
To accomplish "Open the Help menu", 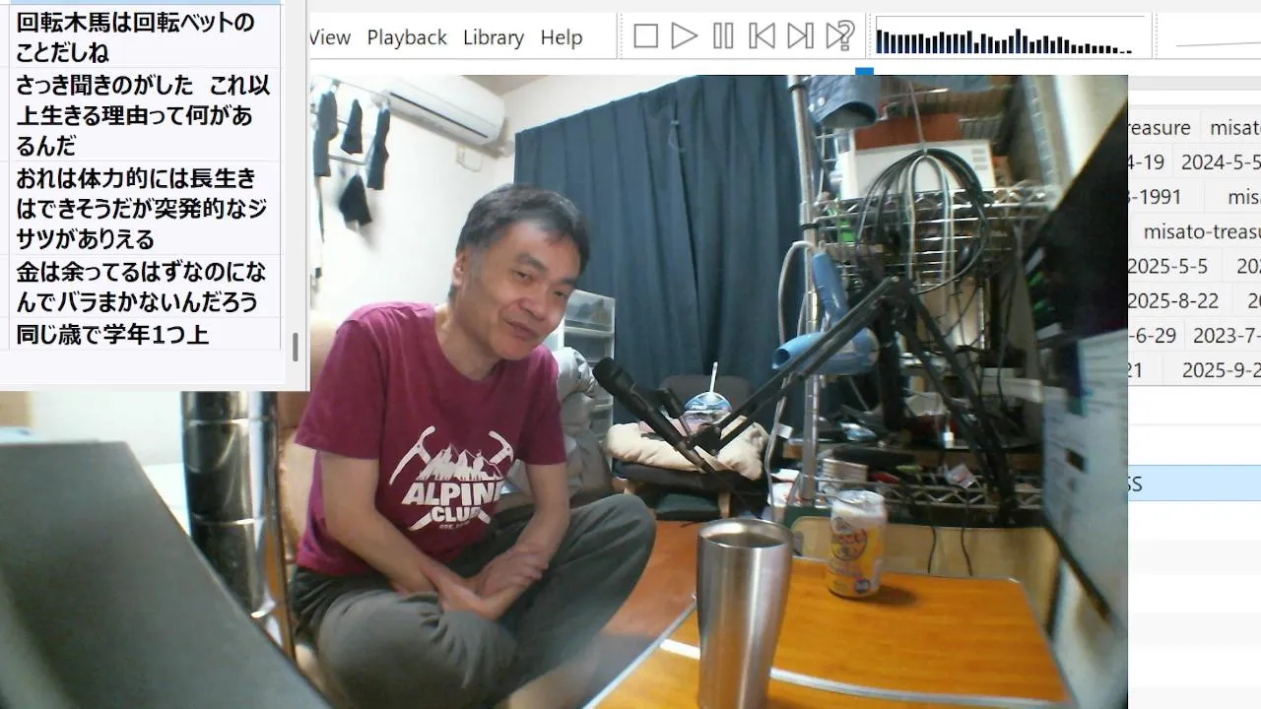I will [562, 37].
